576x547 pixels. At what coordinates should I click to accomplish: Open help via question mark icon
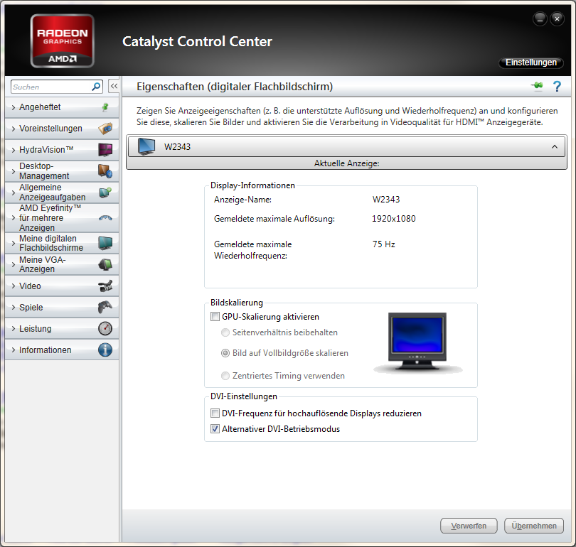pyautogui.click(x=557, y=86)
